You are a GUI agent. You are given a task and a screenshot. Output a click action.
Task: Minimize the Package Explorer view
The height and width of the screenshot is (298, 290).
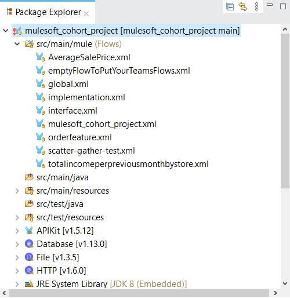(270, 5)
